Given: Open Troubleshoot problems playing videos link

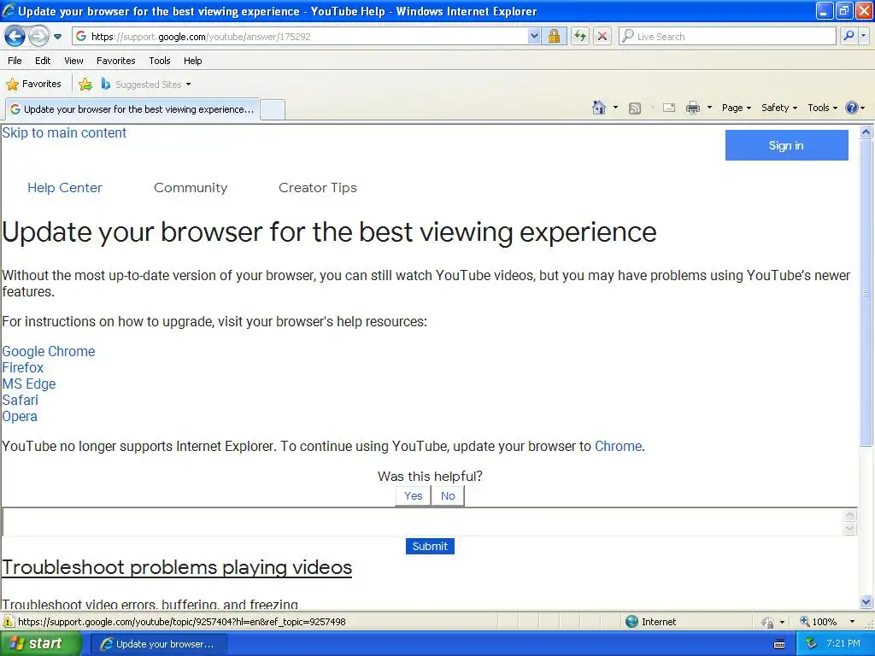Looking at the screenshot, I should coord(177,567).
